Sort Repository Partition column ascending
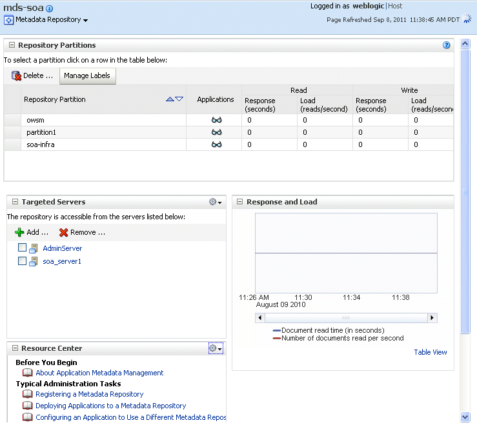 click(x=170, y=99)
